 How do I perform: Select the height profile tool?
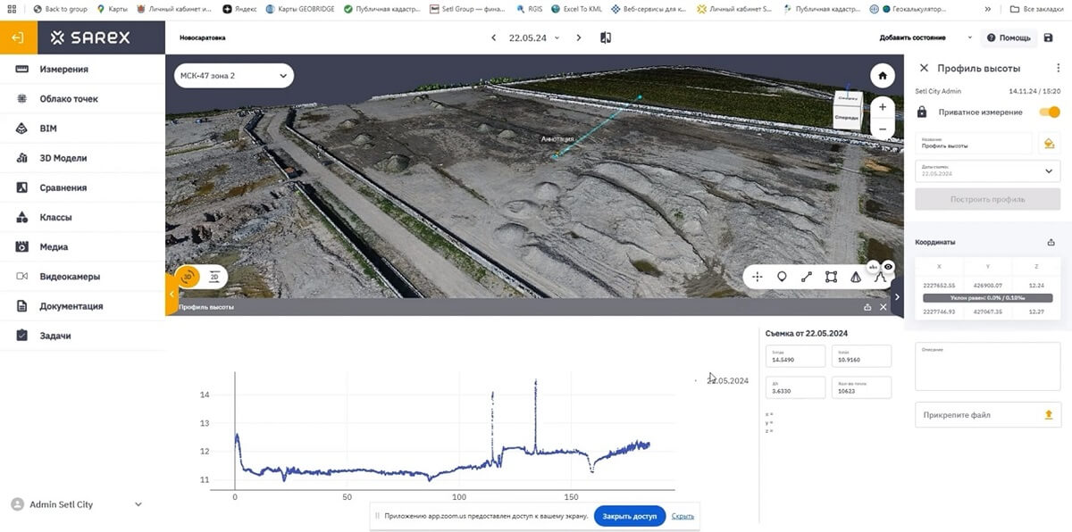[879, 277]
